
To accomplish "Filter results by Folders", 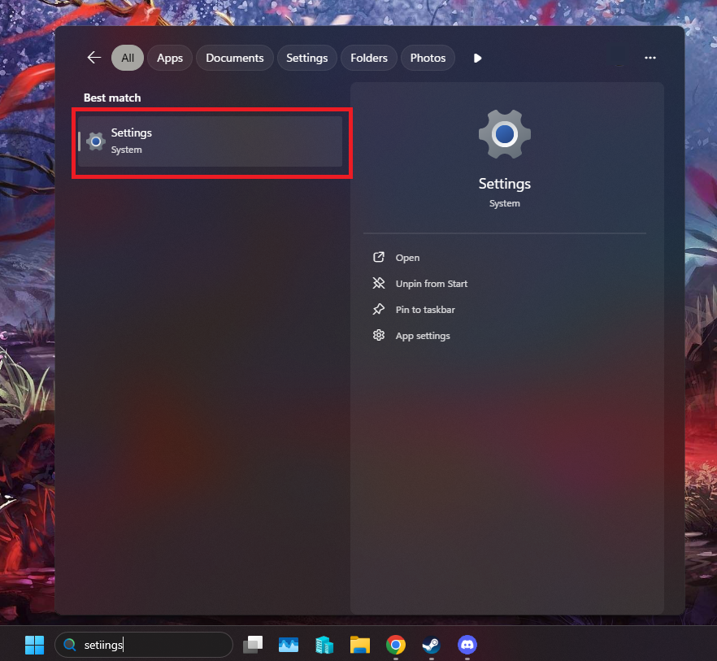I will pyautogui.click(x=369, y=58).
